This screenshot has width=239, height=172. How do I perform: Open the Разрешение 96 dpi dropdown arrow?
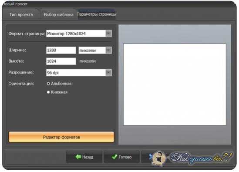[108, 73]
